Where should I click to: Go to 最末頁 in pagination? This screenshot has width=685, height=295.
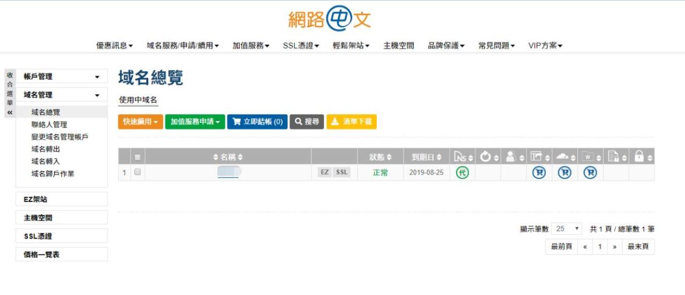pyautogui.click(x=638, y=247)
